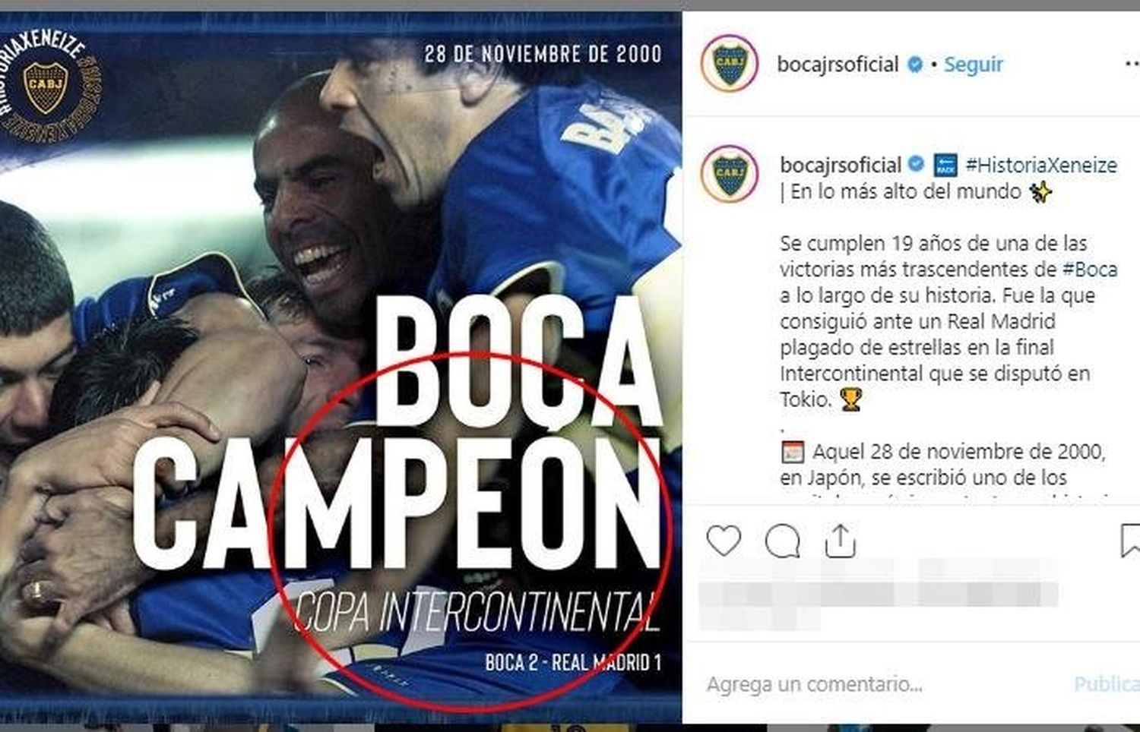The width and height of the screenshot is (1140, 732).
Task: Open the #HistoriaXeneize hashtag link
Action: point(1041,165)
